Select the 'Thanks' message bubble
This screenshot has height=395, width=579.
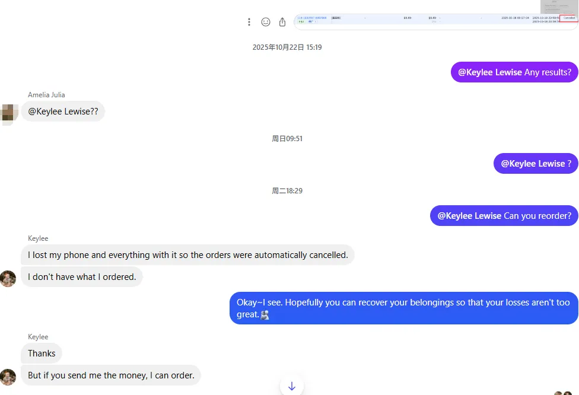[x=42, y=353]
